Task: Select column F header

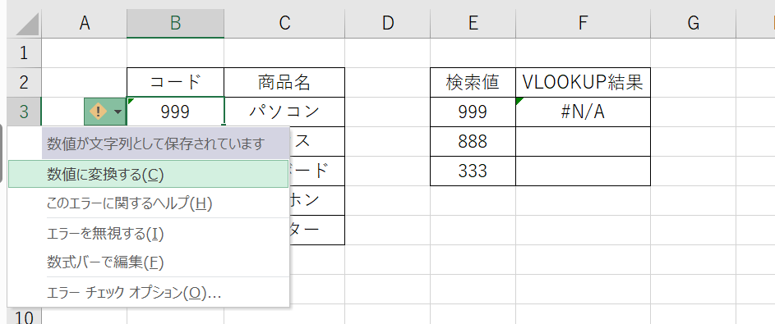Action: pos(584,23)
